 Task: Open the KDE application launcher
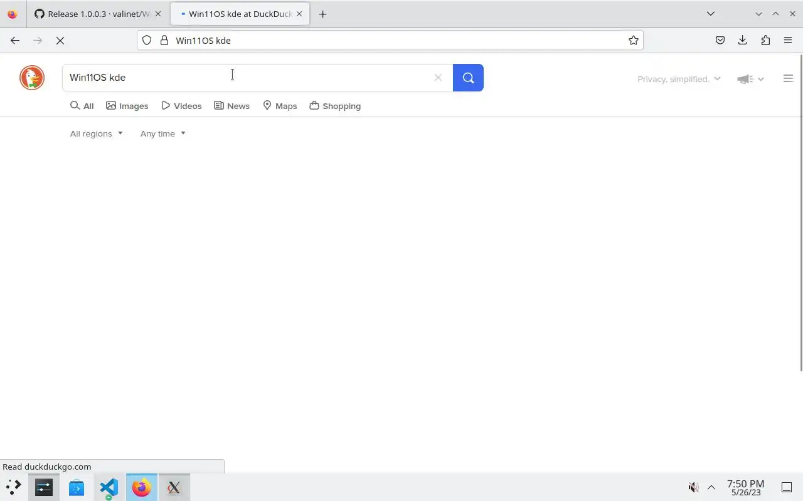point(13,487)
